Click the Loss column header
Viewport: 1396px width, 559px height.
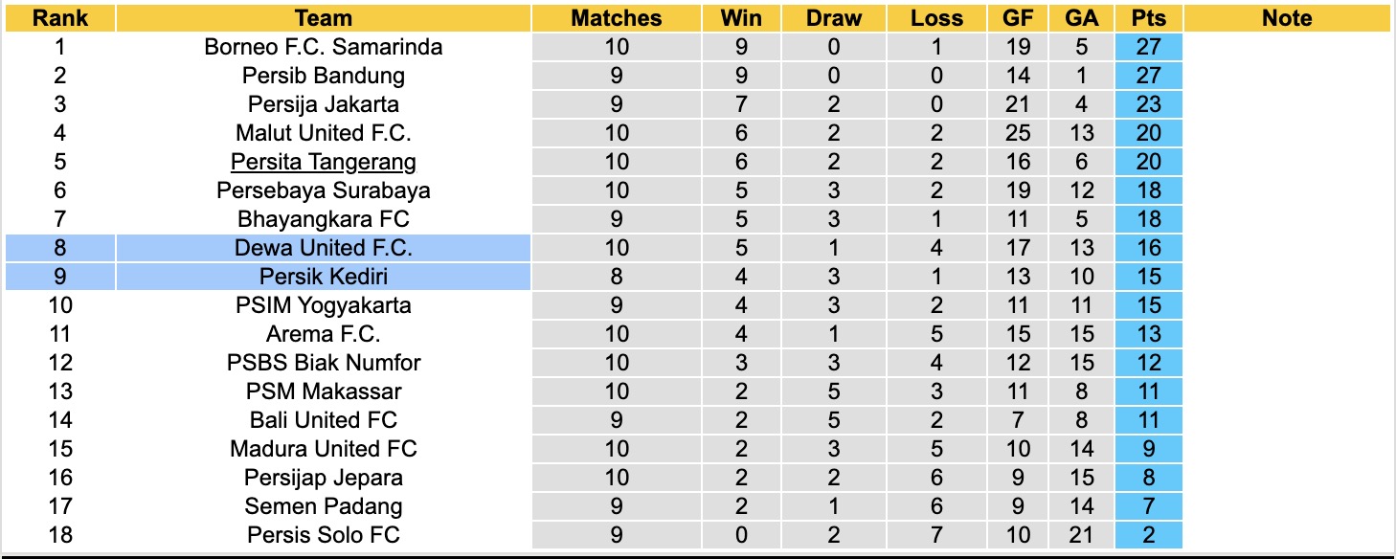pos(935,18)
